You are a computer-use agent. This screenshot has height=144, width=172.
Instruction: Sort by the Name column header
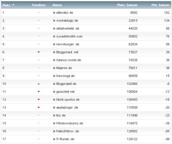[x=57, y=5]
